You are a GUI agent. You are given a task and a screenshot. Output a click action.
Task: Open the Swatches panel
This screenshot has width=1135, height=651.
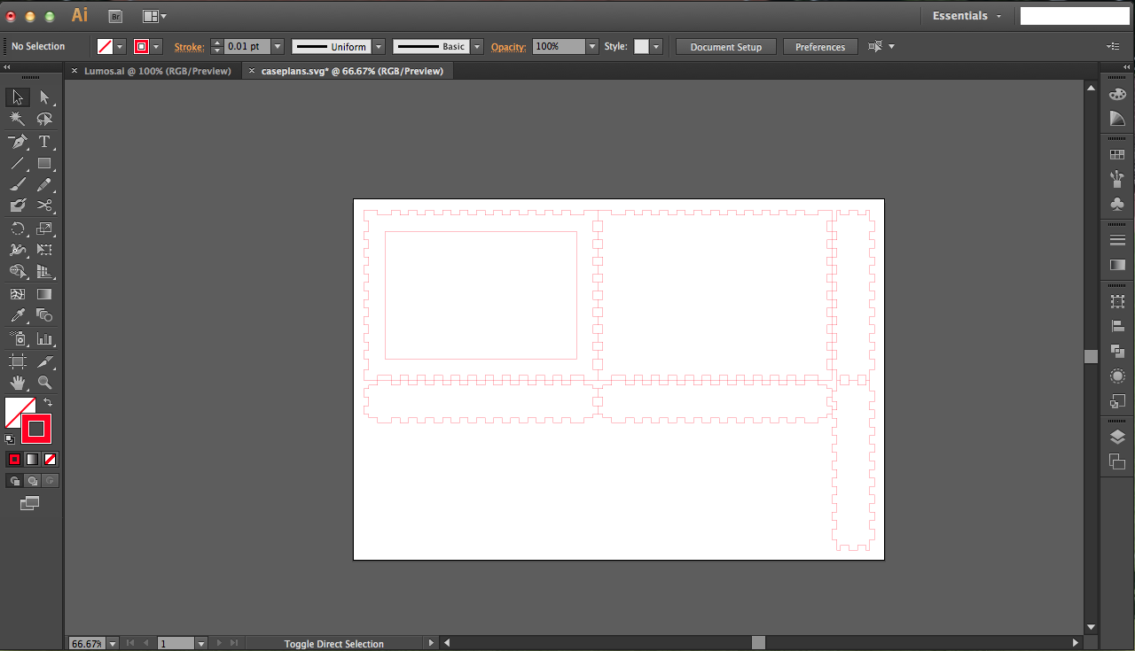tap(1117, 154)
